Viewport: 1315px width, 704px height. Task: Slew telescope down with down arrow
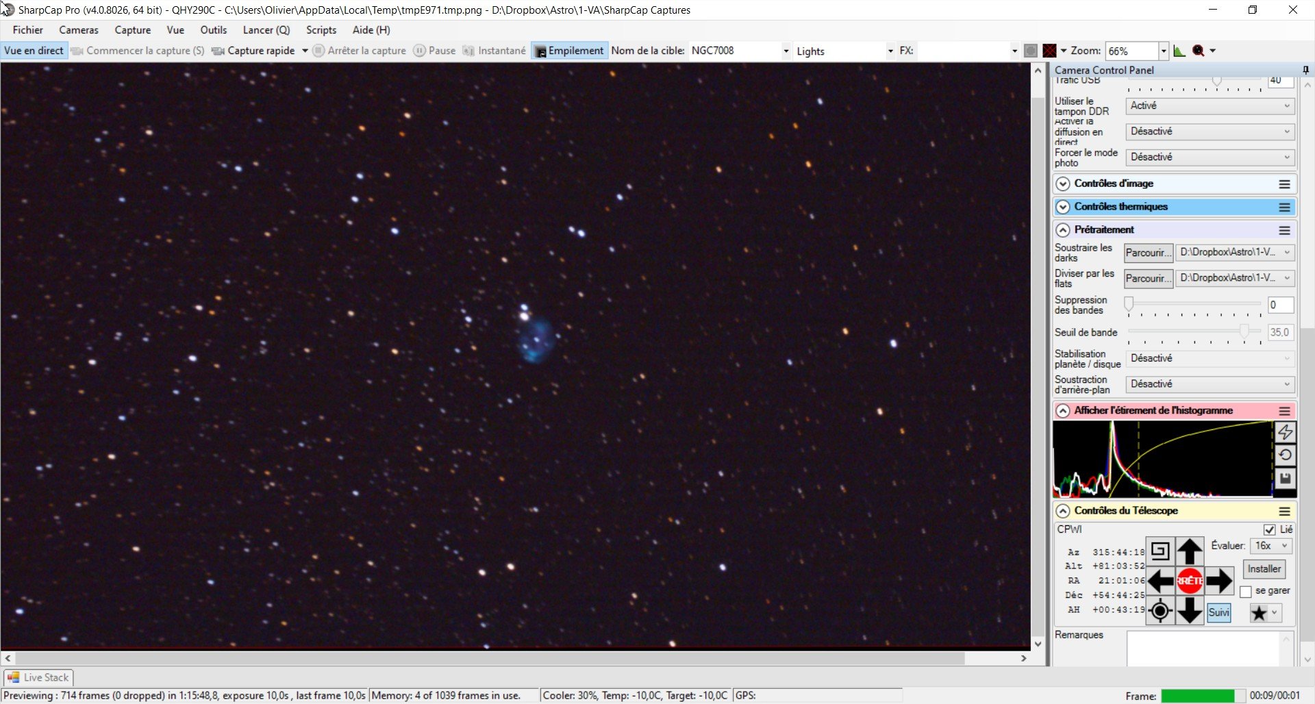coord(1190,610)
